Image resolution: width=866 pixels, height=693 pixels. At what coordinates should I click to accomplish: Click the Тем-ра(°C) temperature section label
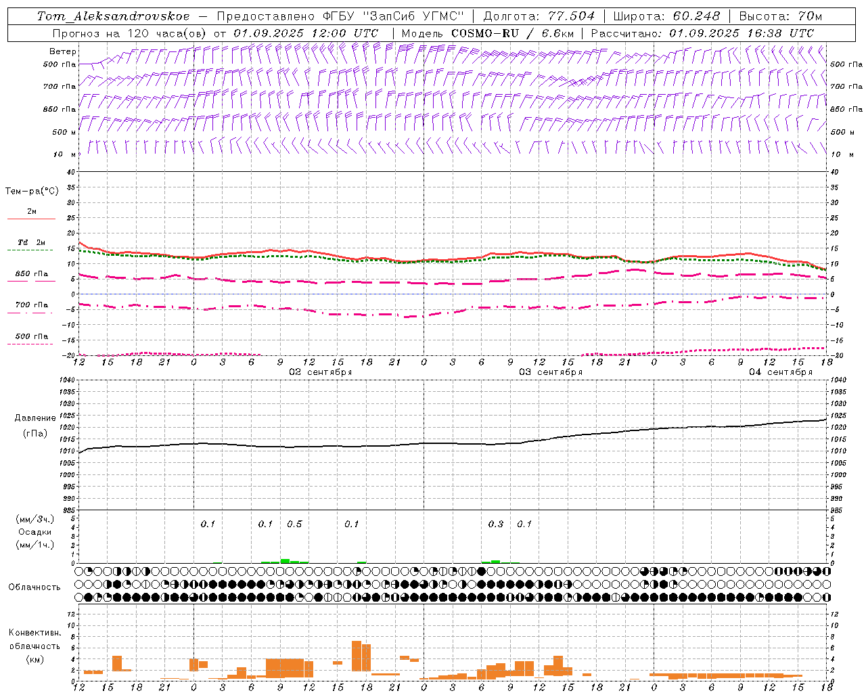(x=32, y=192)
